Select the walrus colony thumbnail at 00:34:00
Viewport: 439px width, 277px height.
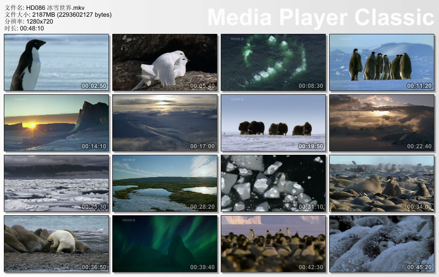(382, 184)
